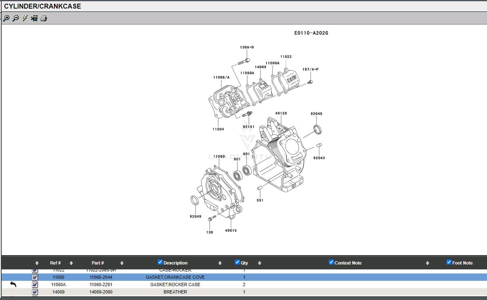Uncheck the Description column checkbox
This screenshot has height=300, width=487.
tap(160, 262)
